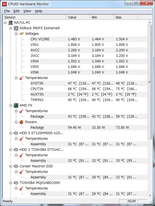Collapse the AMD FX node
Screen dimensions: 155x206
point(11,105)
